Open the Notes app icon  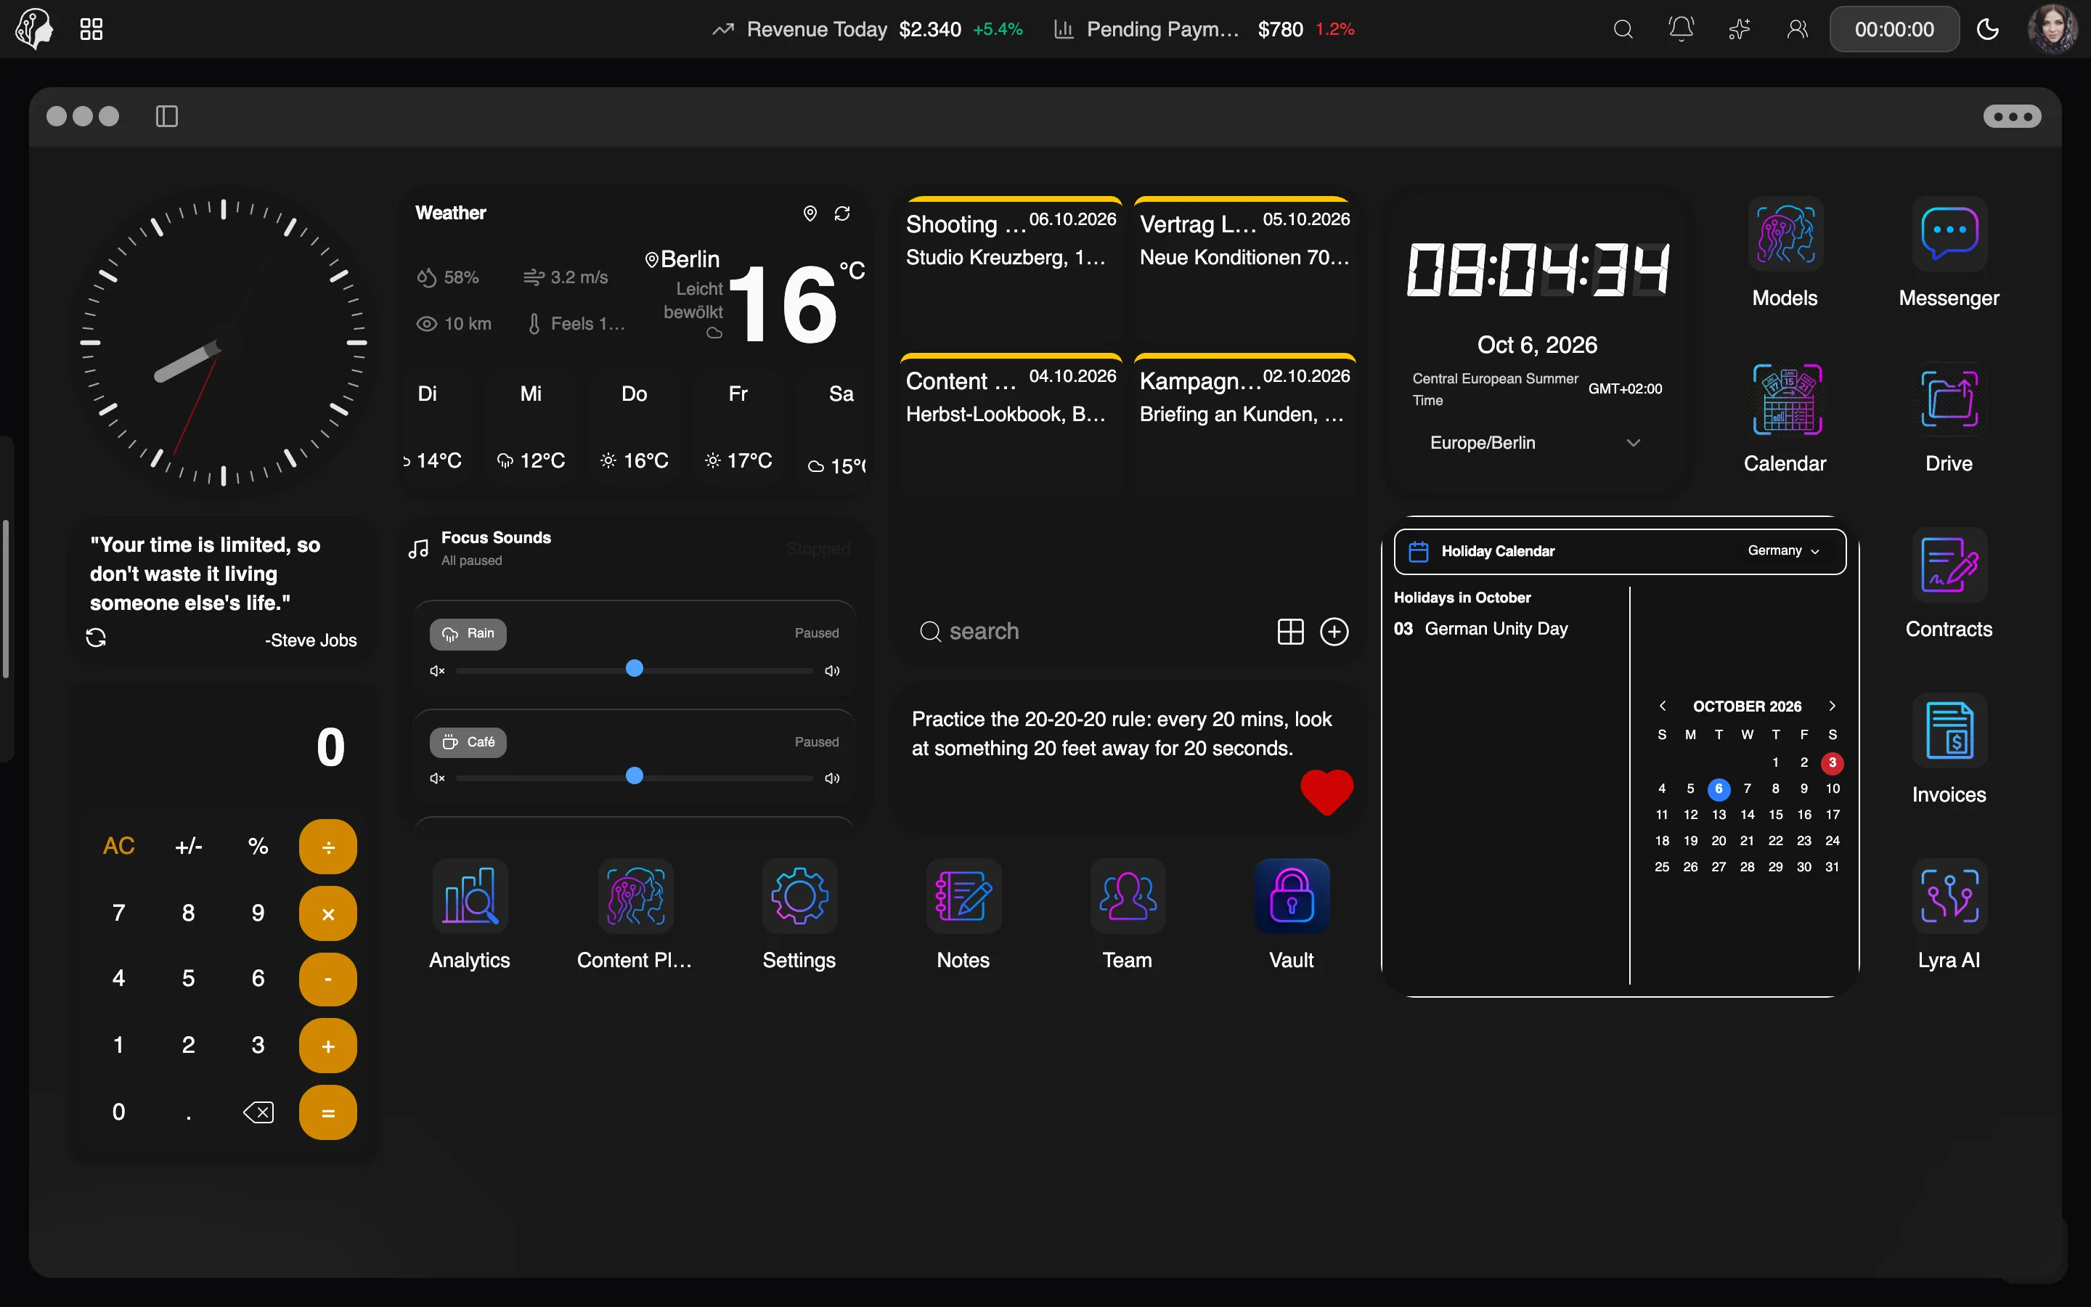pos(963,895)
